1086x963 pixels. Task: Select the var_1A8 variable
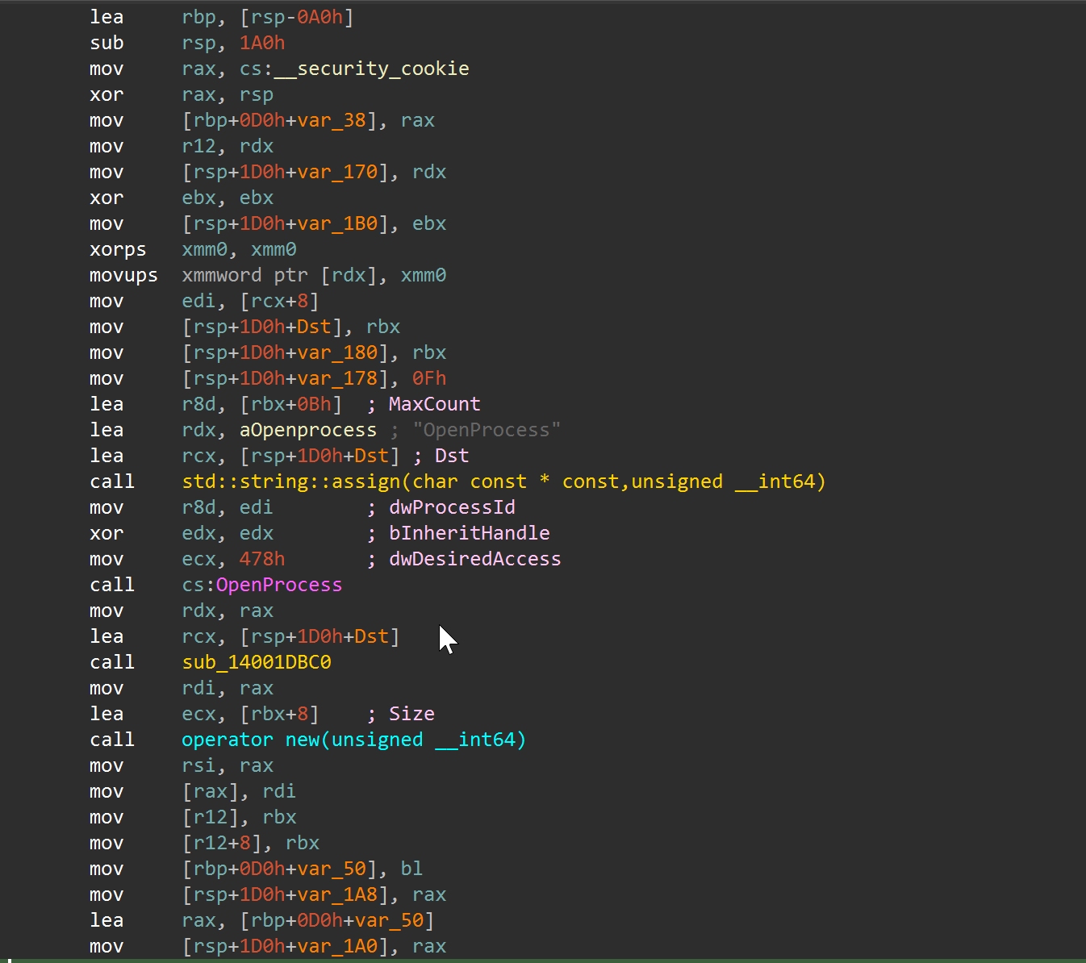[x=337, y=894]
